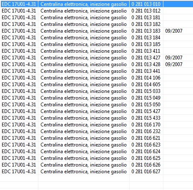Click the 09/2007 date for 0 281 013 183
The width and height of the screenshot is (193, 190).
click(x=174, y=31)
